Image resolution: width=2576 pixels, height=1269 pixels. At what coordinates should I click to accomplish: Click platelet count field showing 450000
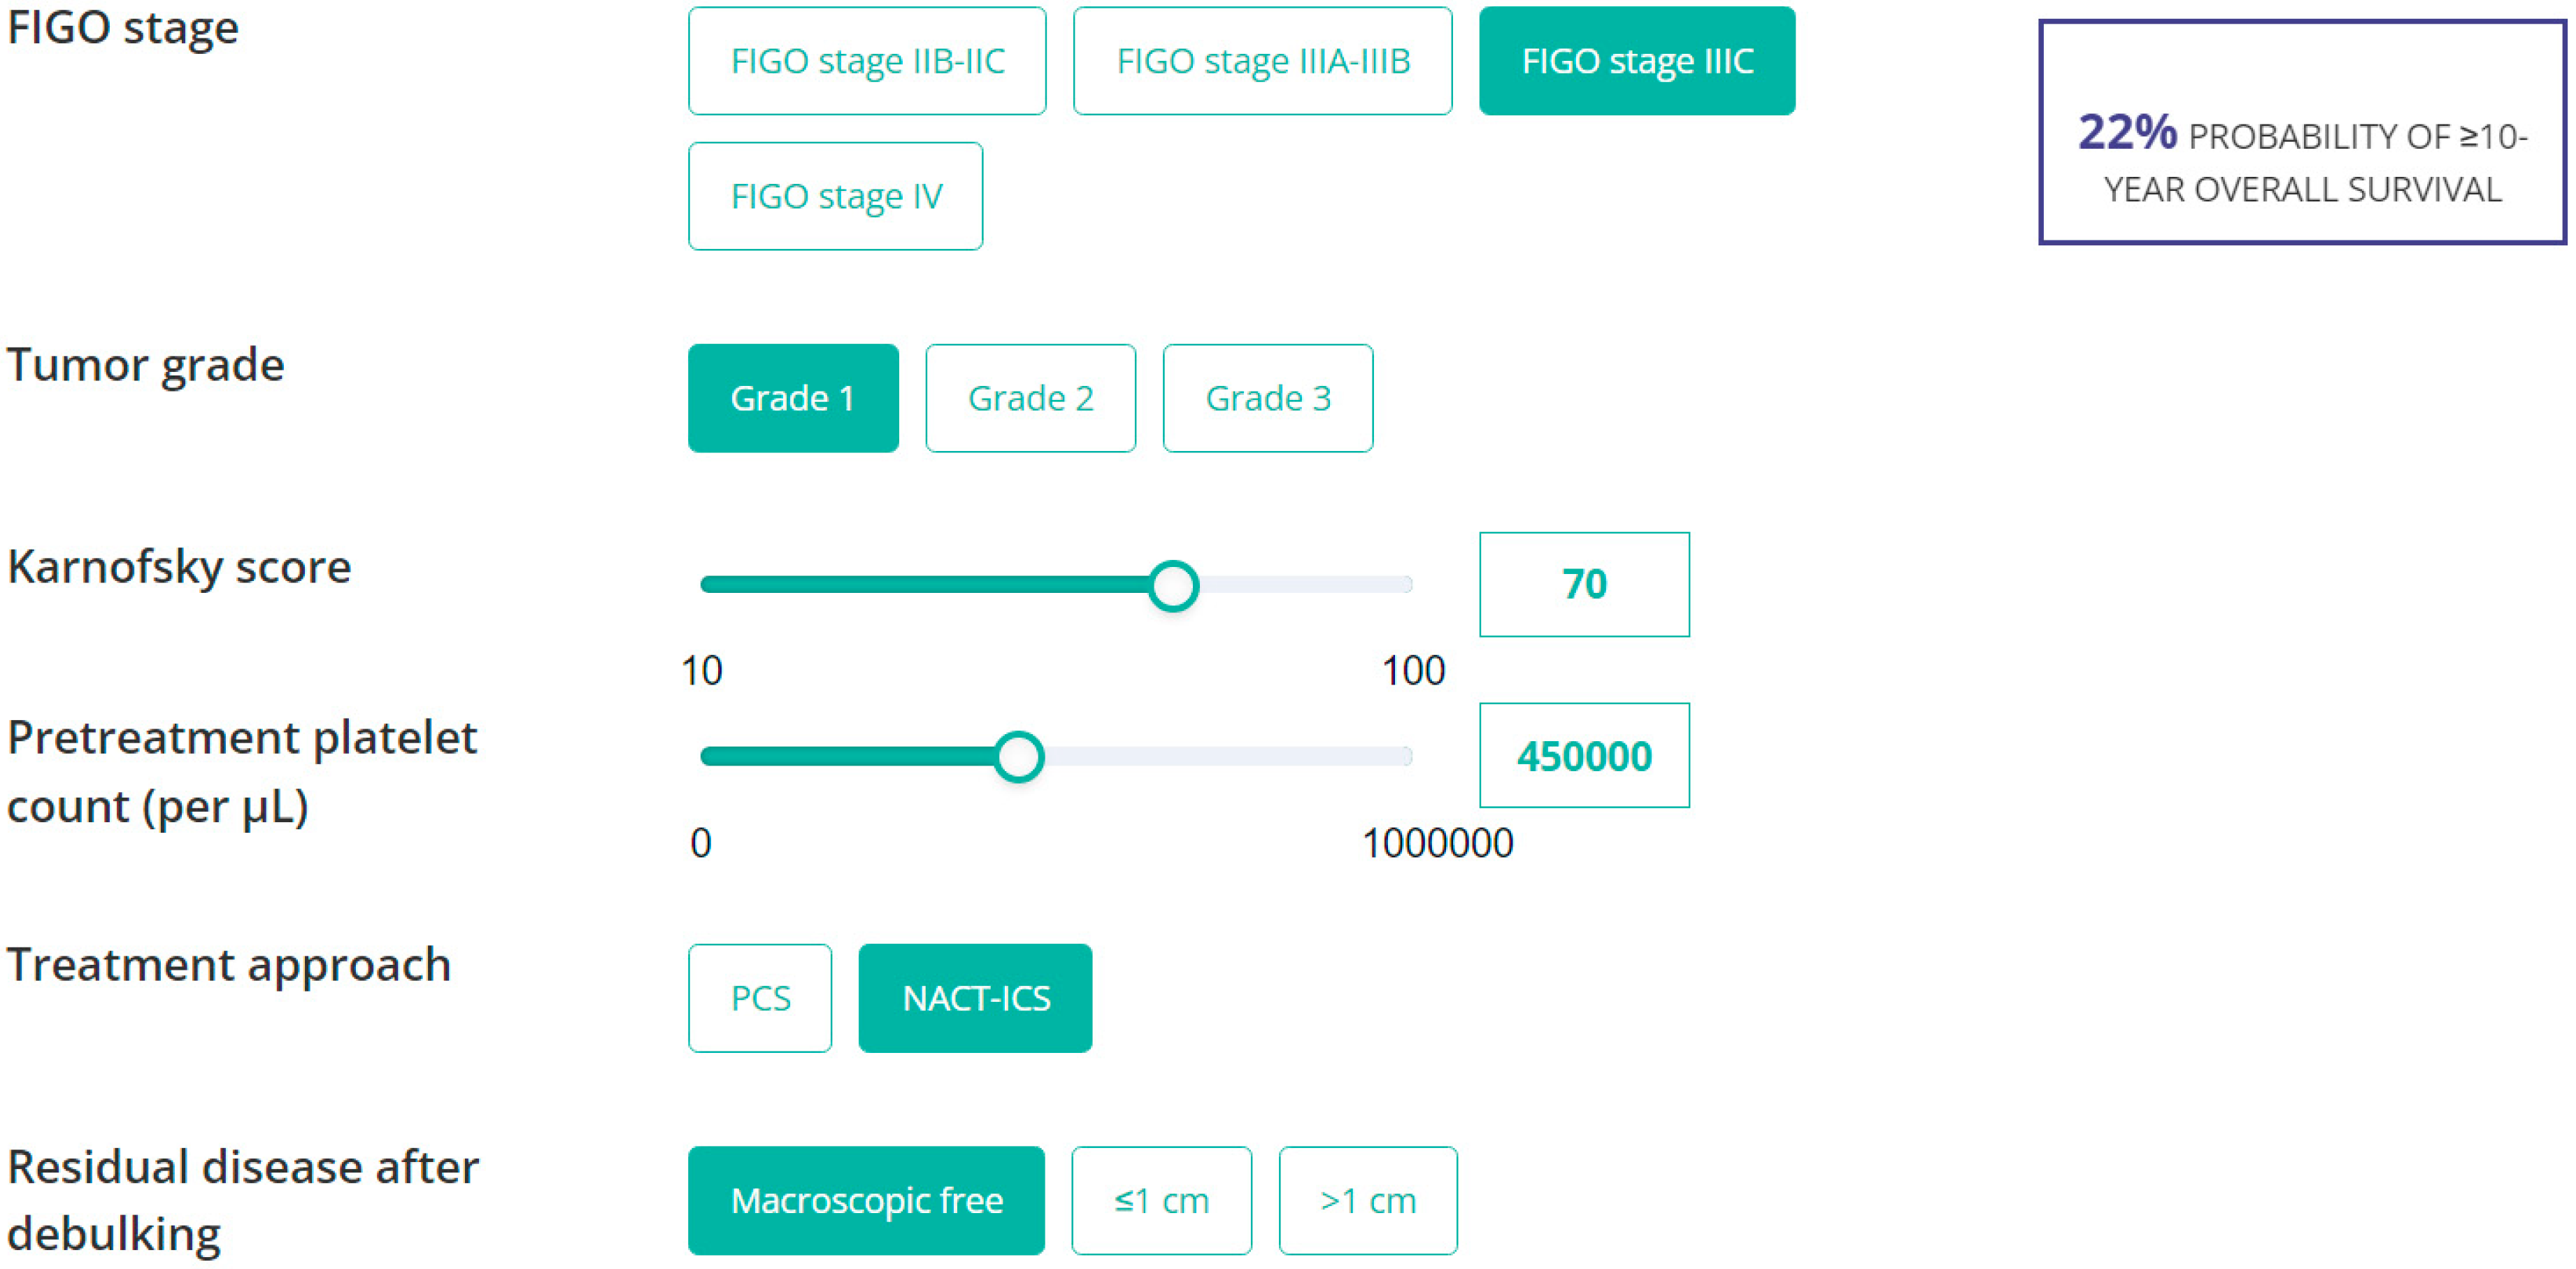tap(1584, 755)
